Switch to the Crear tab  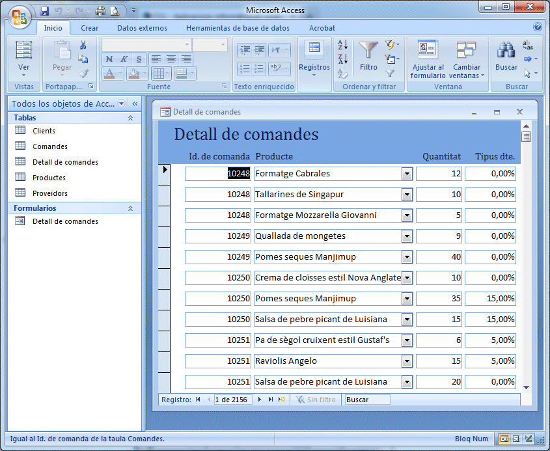[89, 28]
